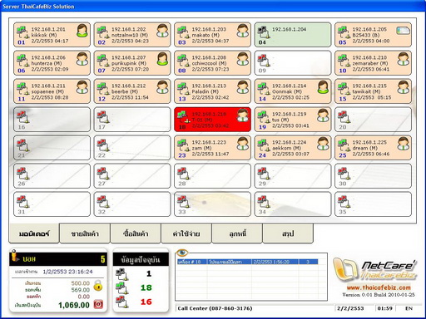Click the notzalnw10 user avatar on station 02
This screenshot has height=319, width=426.
click(x=162, y=31)
